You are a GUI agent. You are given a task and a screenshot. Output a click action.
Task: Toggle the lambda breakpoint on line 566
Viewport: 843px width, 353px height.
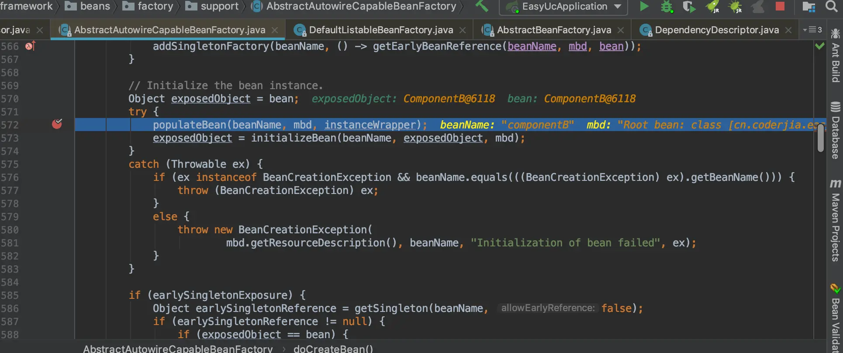(x=30, y=45)
